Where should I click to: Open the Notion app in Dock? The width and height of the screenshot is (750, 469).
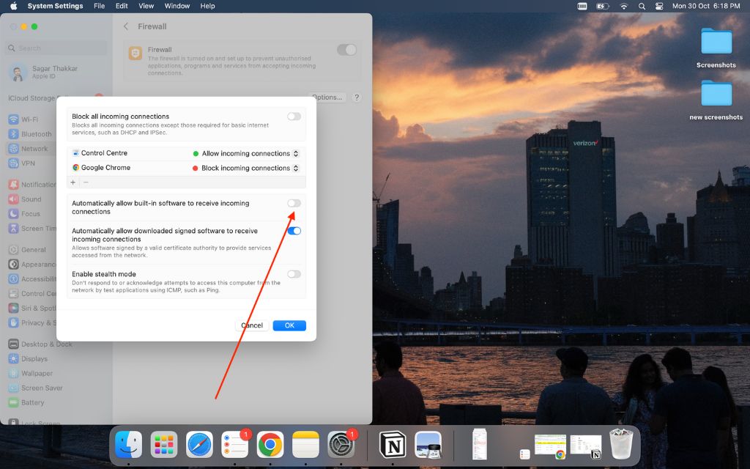pos(393,444)
